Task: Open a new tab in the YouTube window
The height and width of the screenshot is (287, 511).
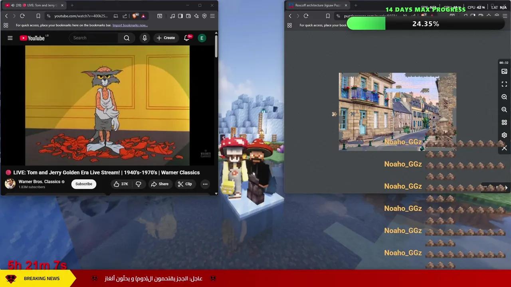Action: [72, 5]
